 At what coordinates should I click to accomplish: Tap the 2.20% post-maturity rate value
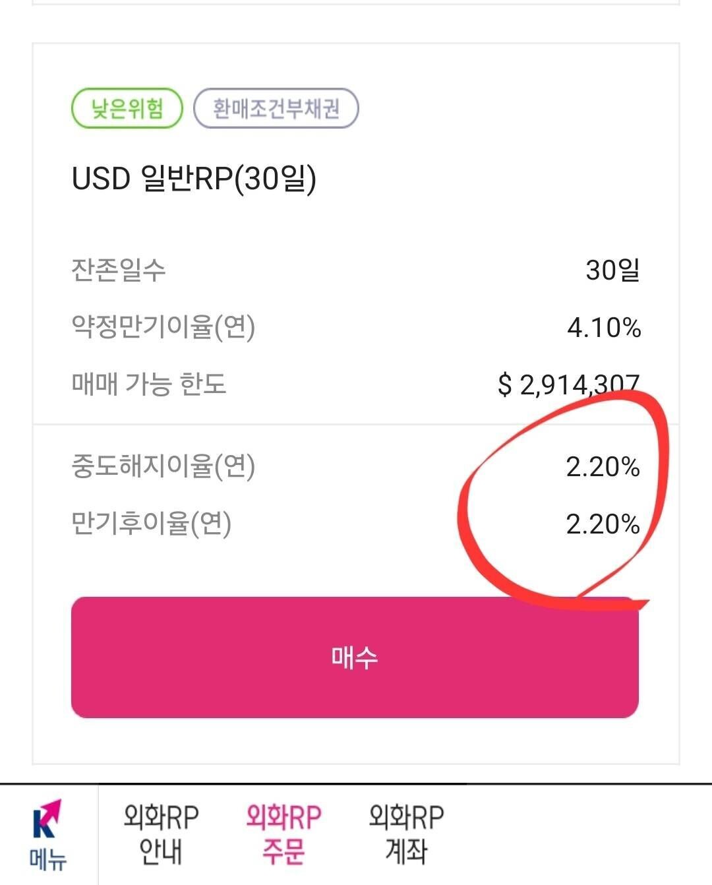click(x=604, y=523)
